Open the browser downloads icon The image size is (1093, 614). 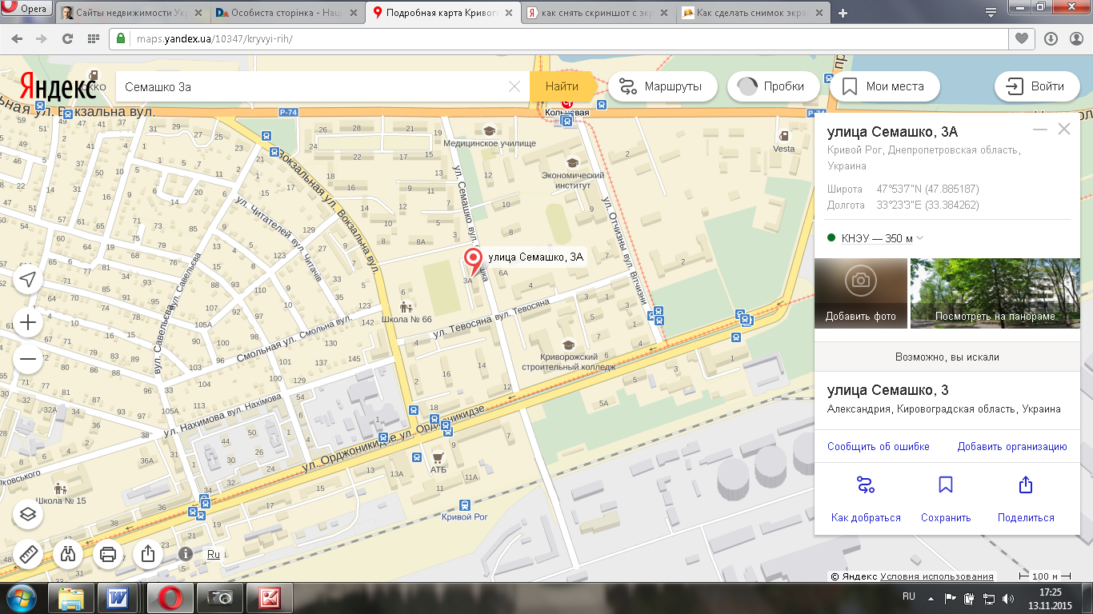click(x=1051, y=38)
